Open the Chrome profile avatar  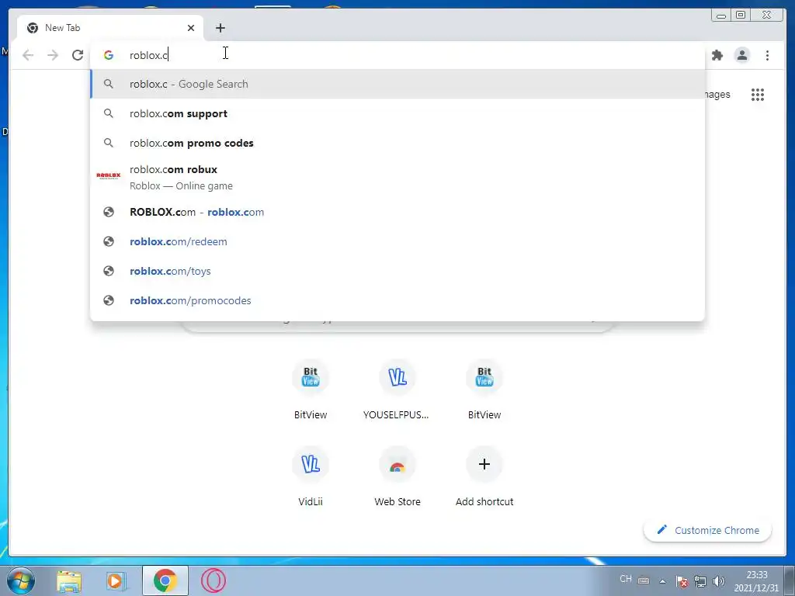741,55
